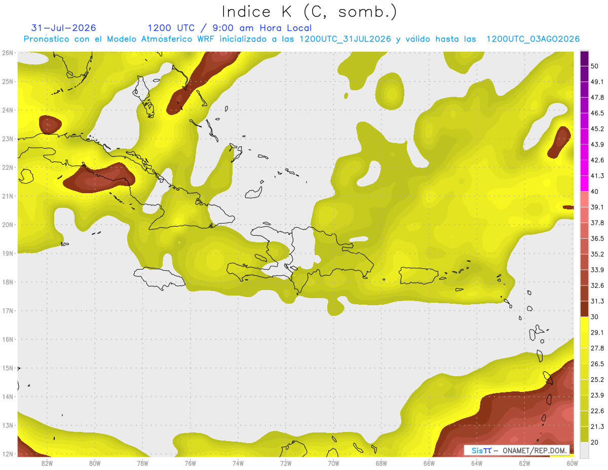The image size is (608, 470).
Task: Click the latitude label "13N"
Action: (8, 425)
